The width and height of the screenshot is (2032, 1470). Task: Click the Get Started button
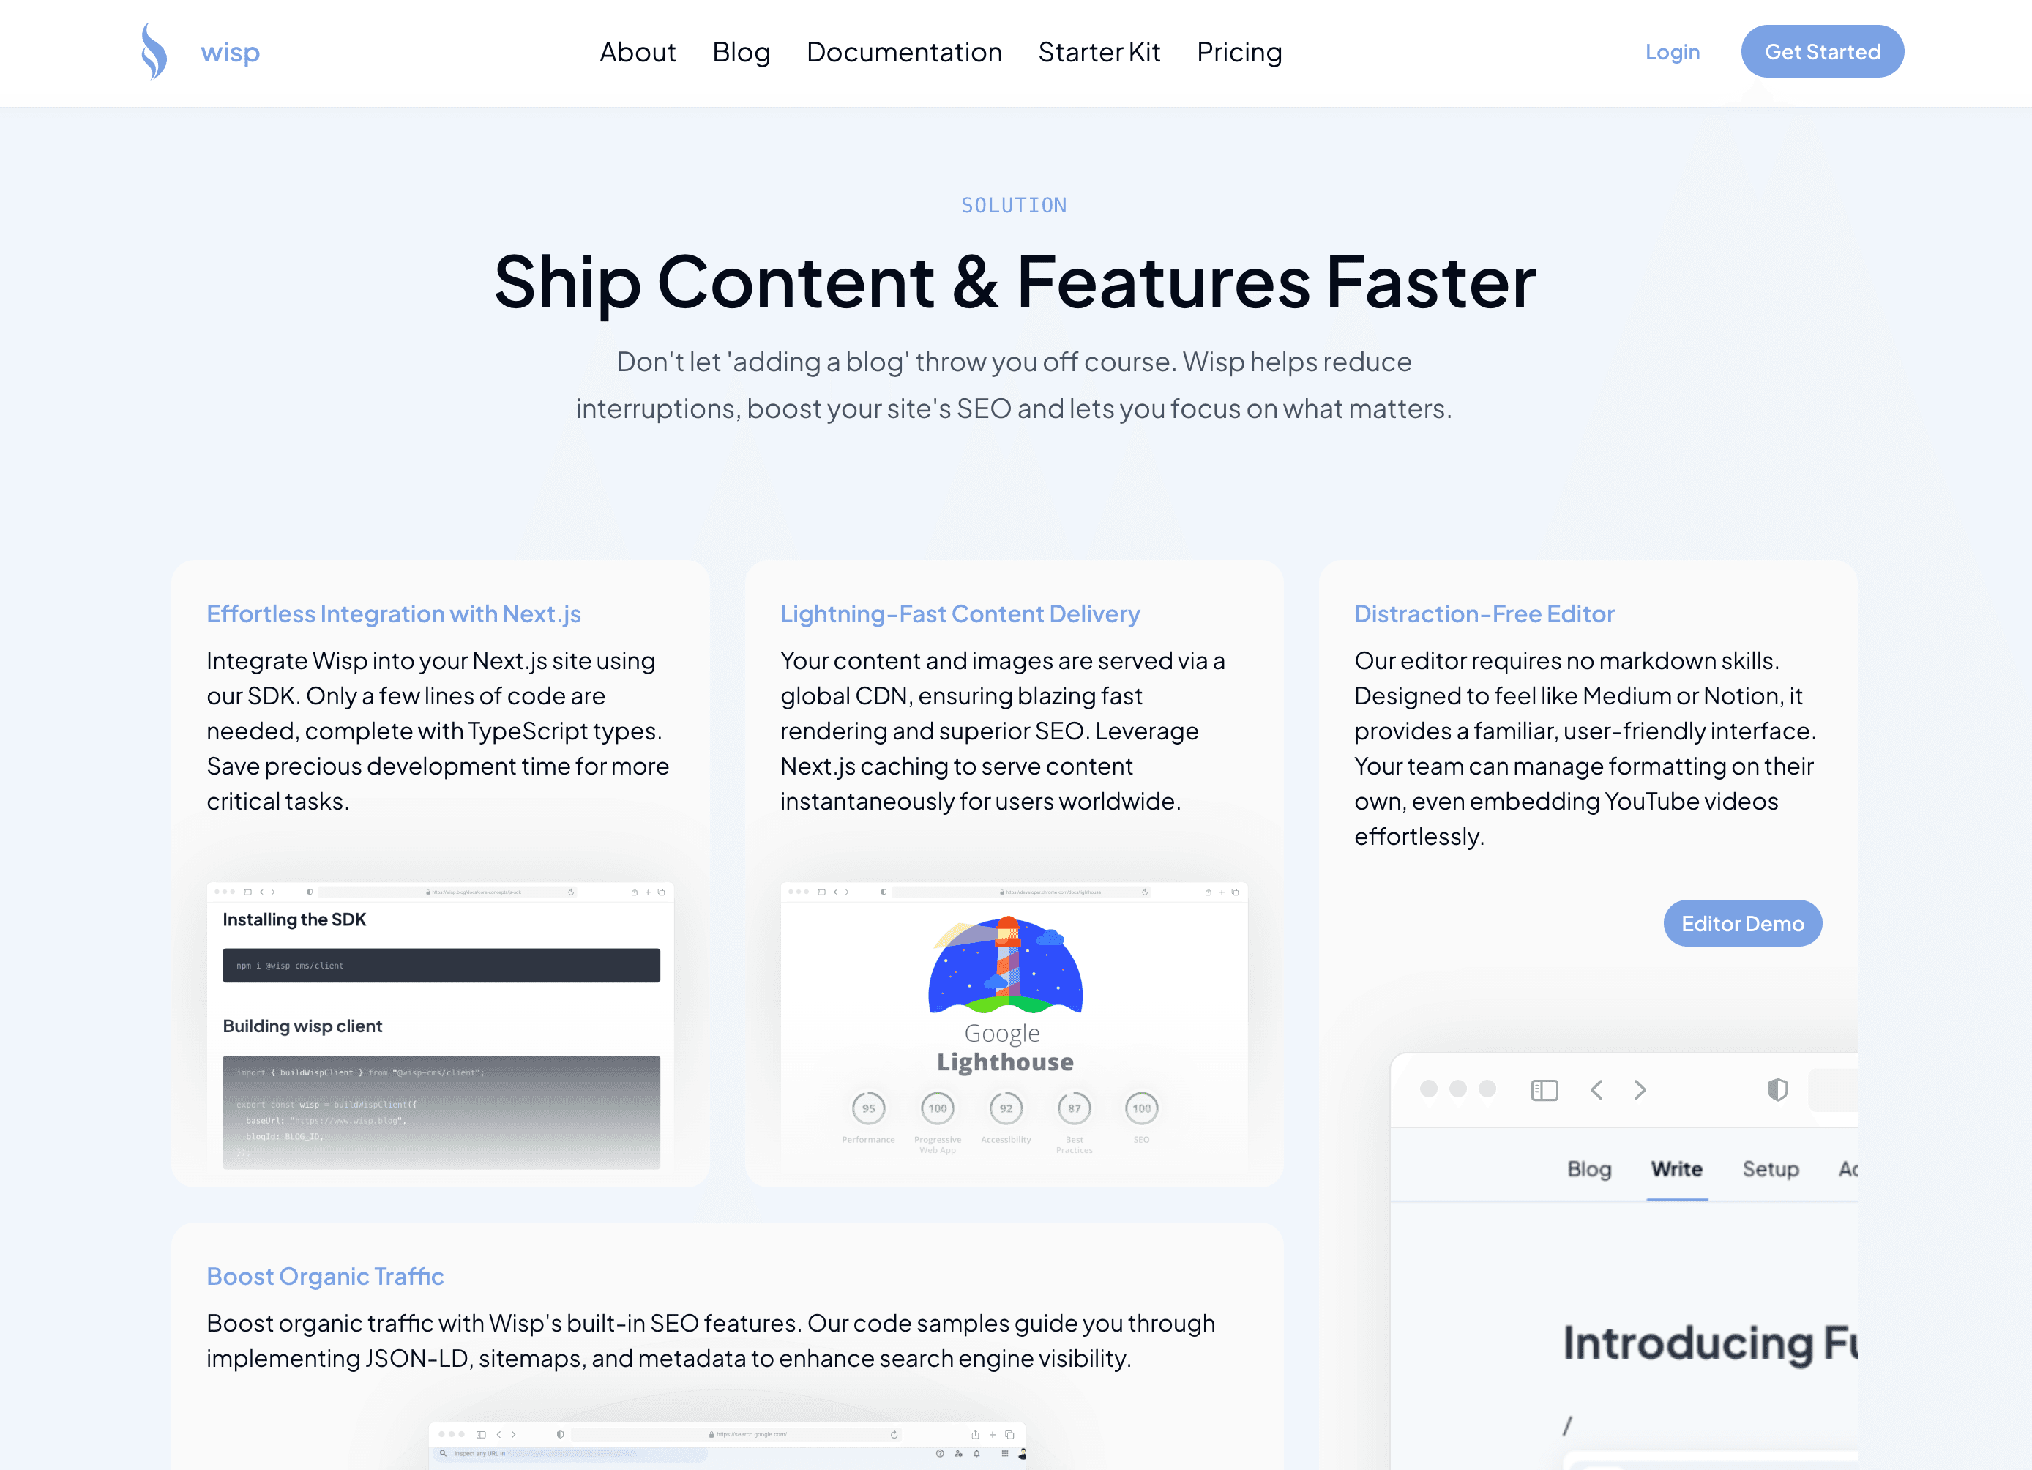click(x=1822, y=51)
